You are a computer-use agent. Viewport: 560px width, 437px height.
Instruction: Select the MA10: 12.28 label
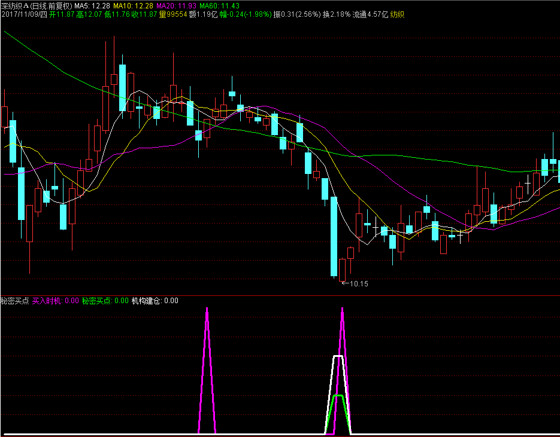click(134, 6)
